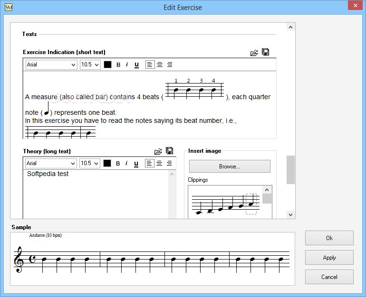Toggle bold in Theory toolbar

point(118,164)
